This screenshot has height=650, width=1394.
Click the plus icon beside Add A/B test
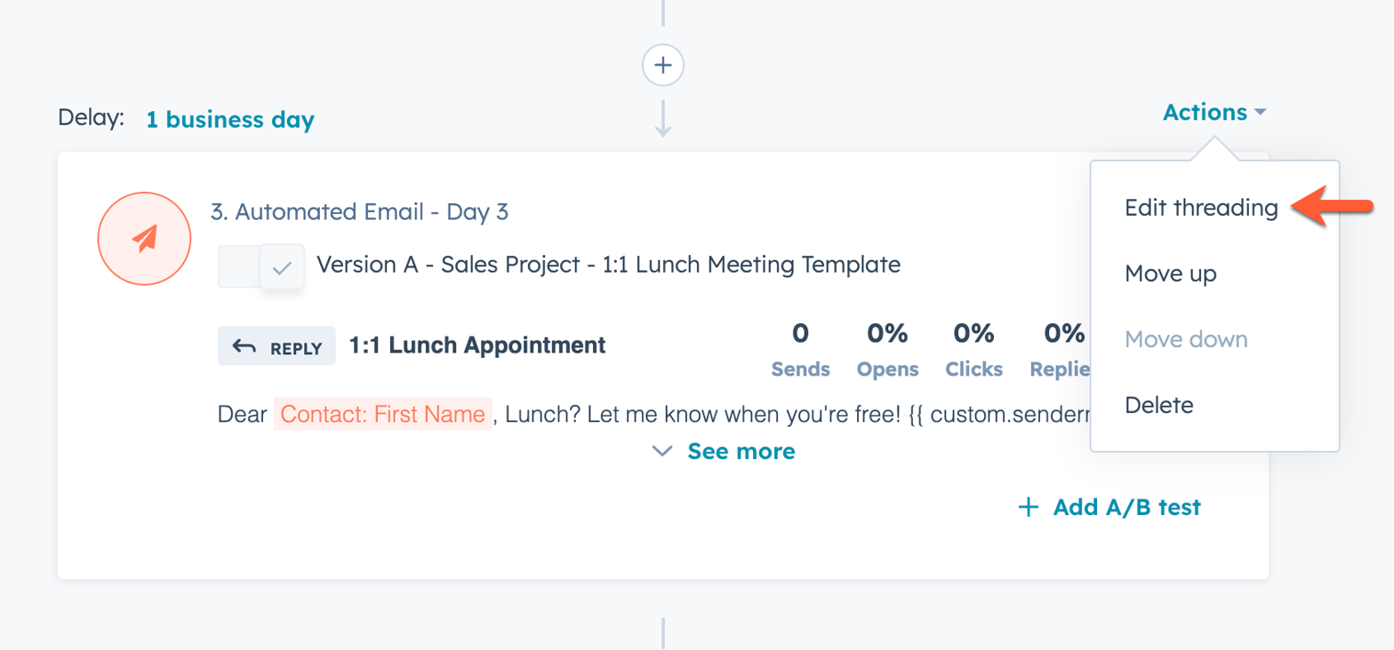1028,507
